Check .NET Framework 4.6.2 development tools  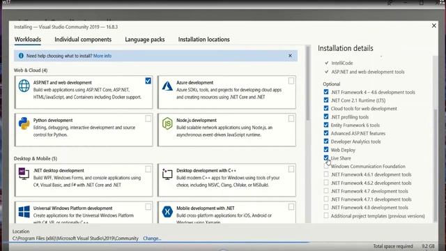326,183
